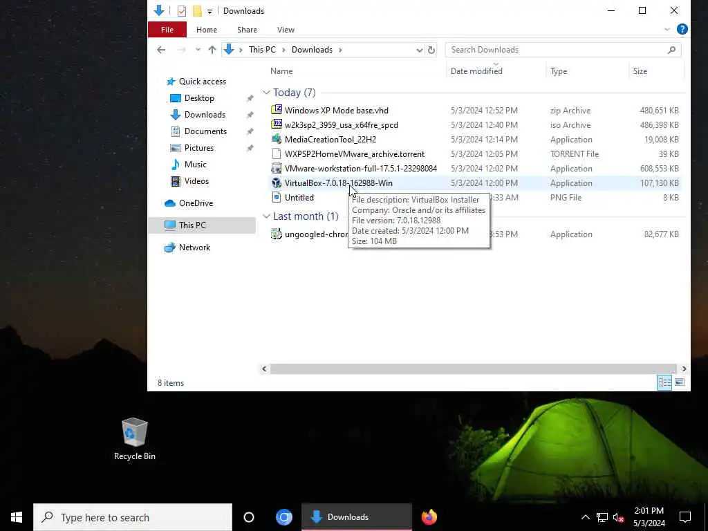708x531 pixels.
Task: Select the VMware-workstation-full installer icon
Action: click(x=277, y=168)
